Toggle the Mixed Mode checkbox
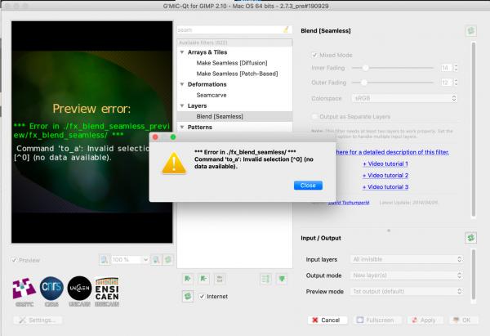Screen dimensions: 490x336 click(x=314, y=55)
